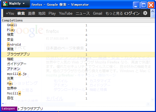Screen dimensions: 156x112
Task: Select the 自在 completion entry
Action: 78,98
